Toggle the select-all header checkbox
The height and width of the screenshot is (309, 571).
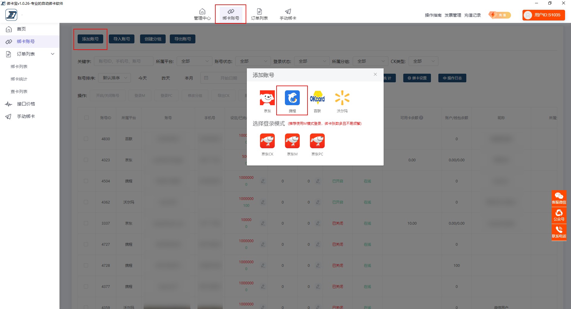pyautogui.click(x=86, y=118)
